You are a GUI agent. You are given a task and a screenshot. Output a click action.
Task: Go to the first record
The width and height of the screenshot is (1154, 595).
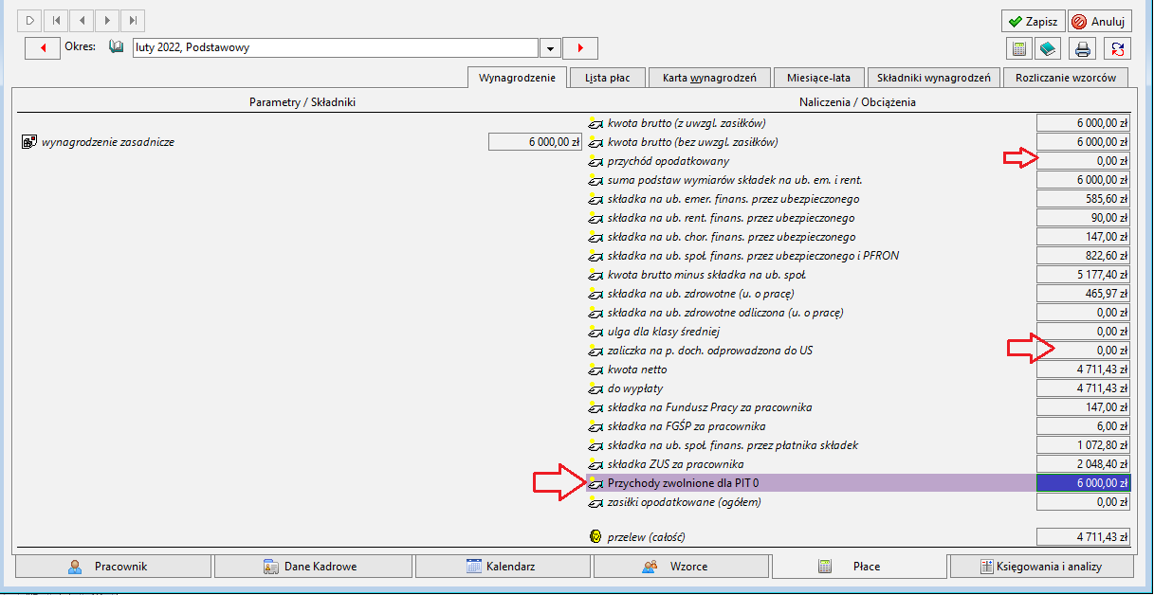[57, 20]
